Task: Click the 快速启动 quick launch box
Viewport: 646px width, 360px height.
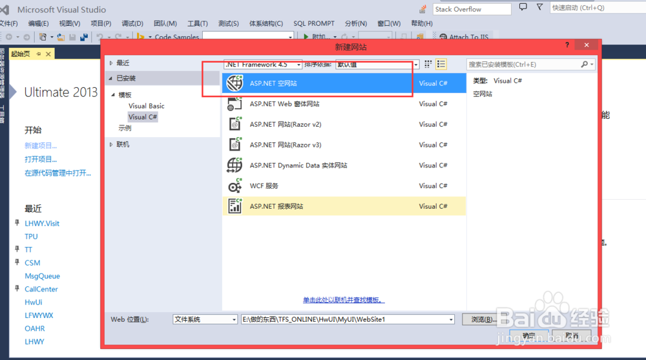Action: [x=598, y=7]
